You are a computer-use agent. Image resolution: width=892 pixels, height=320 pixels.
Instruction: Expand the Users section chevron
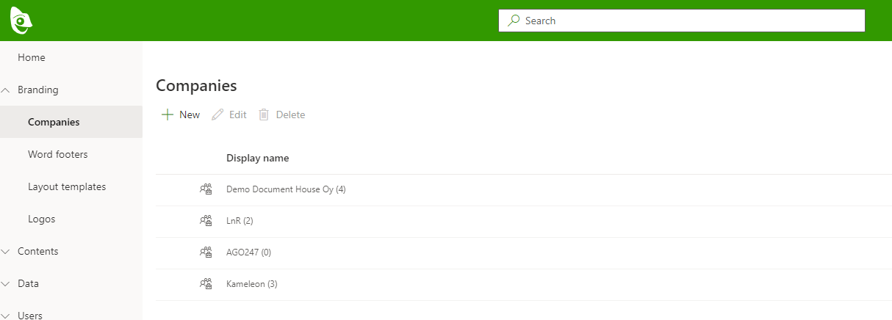tap(6, 316)
